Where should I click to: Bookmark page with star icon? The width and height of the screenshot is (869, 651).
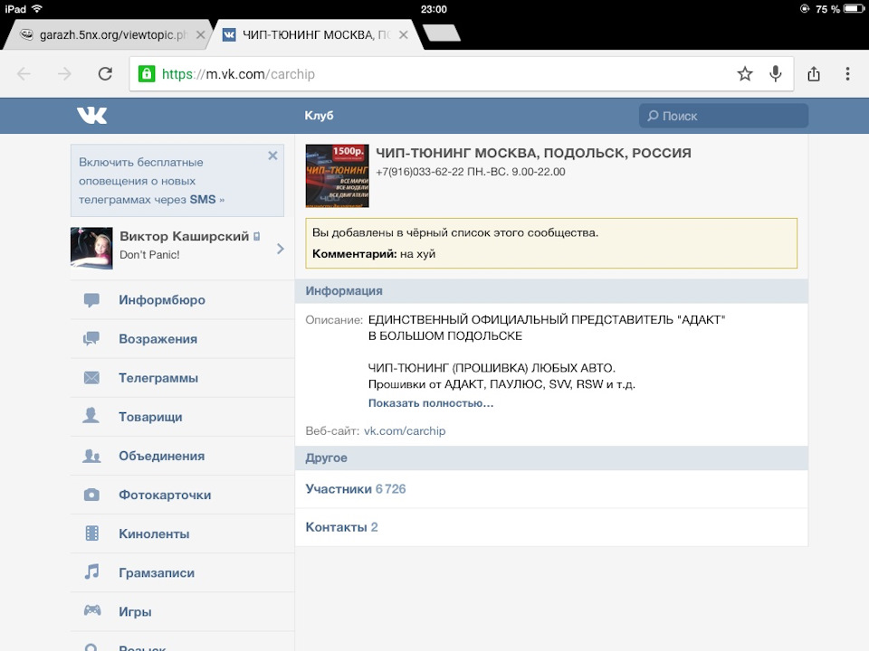point(744,74)
